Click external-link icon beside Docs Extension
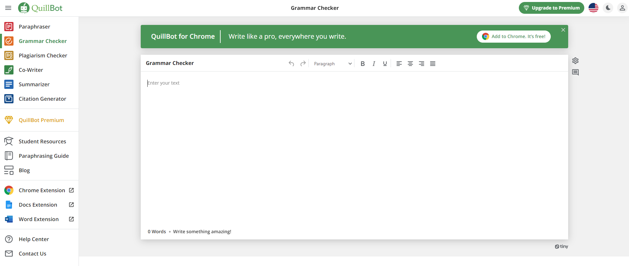Viewport: 629px width, 266px height. [71, 205]
